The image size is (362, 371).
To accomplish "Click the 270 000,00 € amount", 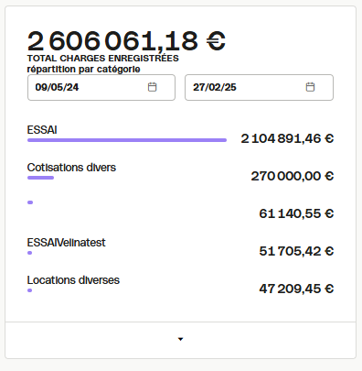I will (293, 176).
